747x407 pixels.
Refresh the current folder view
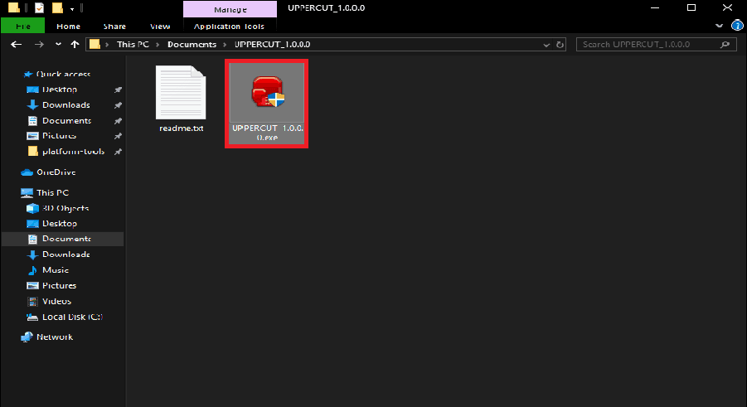[560, 44]
